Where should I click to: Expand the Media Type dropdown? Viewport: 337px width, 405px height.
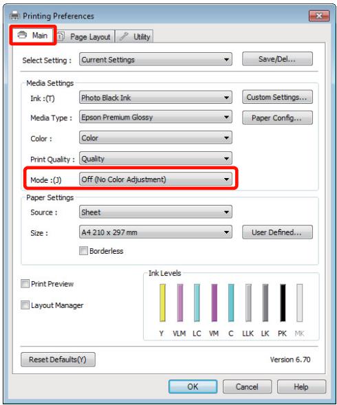click(x=155, y=118)
